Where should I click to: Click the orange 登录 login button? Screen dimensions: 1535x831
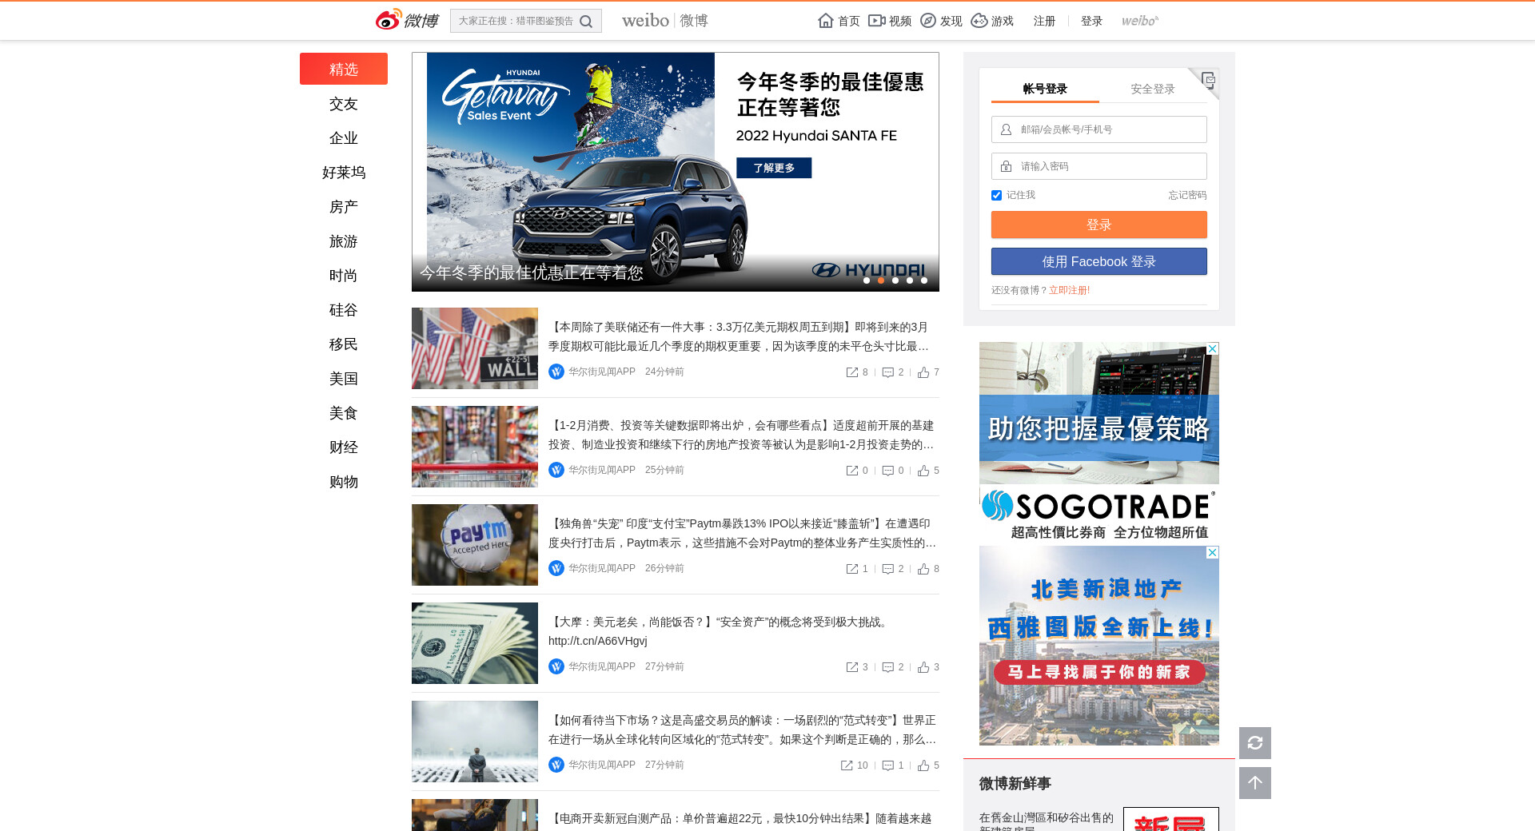click(1098, 225)
